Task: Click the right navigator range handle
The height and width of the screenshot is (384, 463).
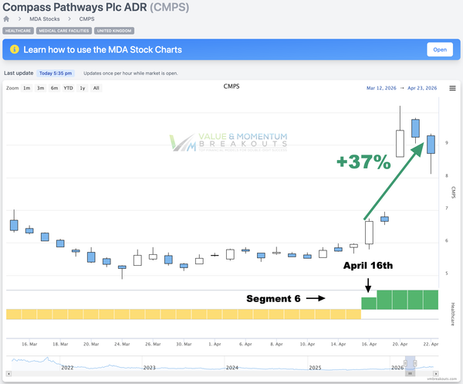Action: pos(415,363)
